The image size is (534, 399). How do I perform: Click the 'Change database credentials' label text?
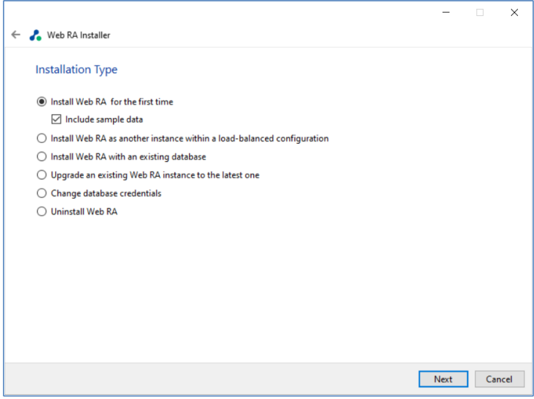pyautogui.click(x=106, y=193)
